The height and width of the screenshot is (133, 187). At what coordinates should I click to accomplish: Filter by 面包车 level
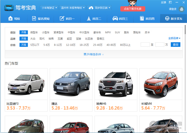point(137,32)
